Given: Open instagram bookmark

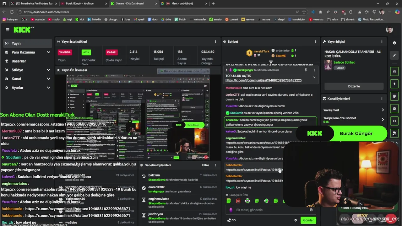Looking at the screenshot, I should (10, 19).
